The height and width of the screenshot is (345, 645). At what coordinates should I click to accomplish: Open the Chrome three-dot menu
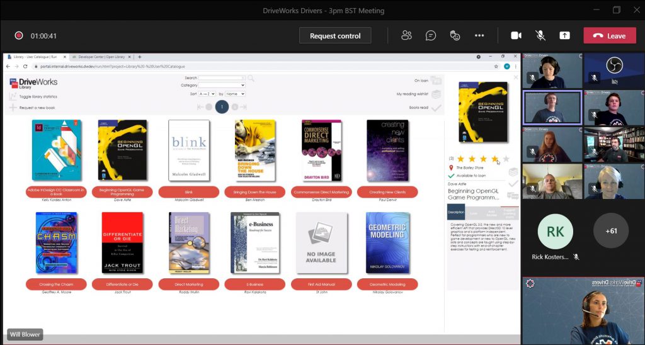515,66
